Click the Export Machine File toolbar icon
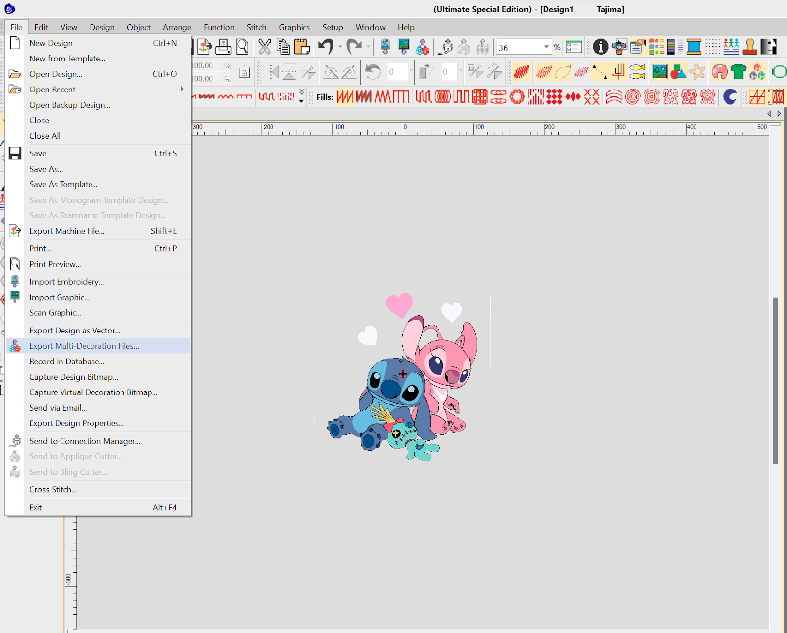Viewport: 787px width, 633px height. pos(204,47)
